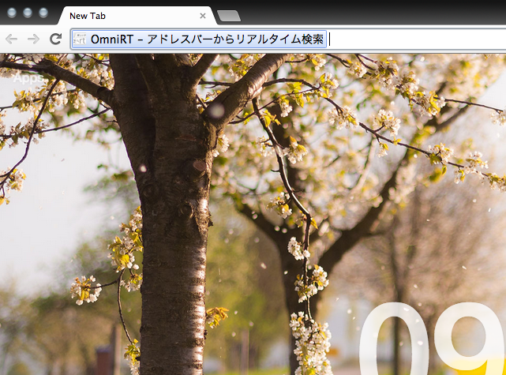
Task: Open the Apps label on the page
Action: (x=28, y=78)
